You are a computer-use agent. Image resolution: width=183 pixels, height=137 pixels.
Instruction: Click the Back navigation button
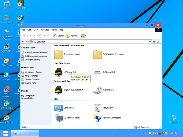[x=27, y=36]
